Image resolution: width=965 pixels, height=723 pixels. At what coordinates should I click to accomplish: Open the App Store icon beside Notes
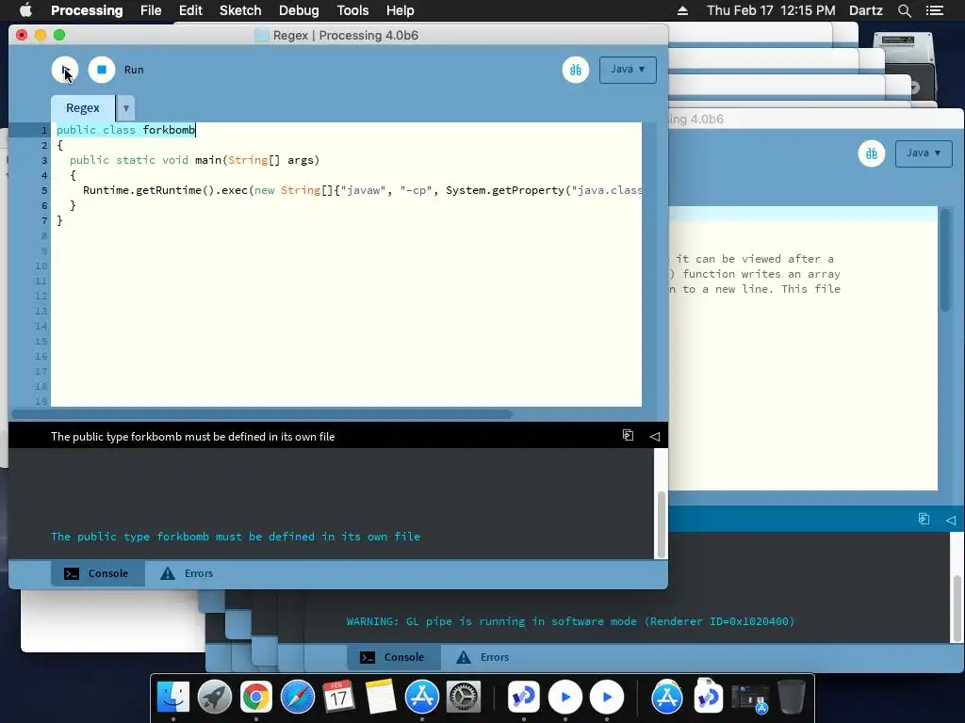(x=421, y=698)
